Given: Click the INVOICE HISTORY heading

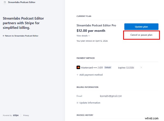Looking at the screenshot, I should pyautogui.click(x=85, y=115).
